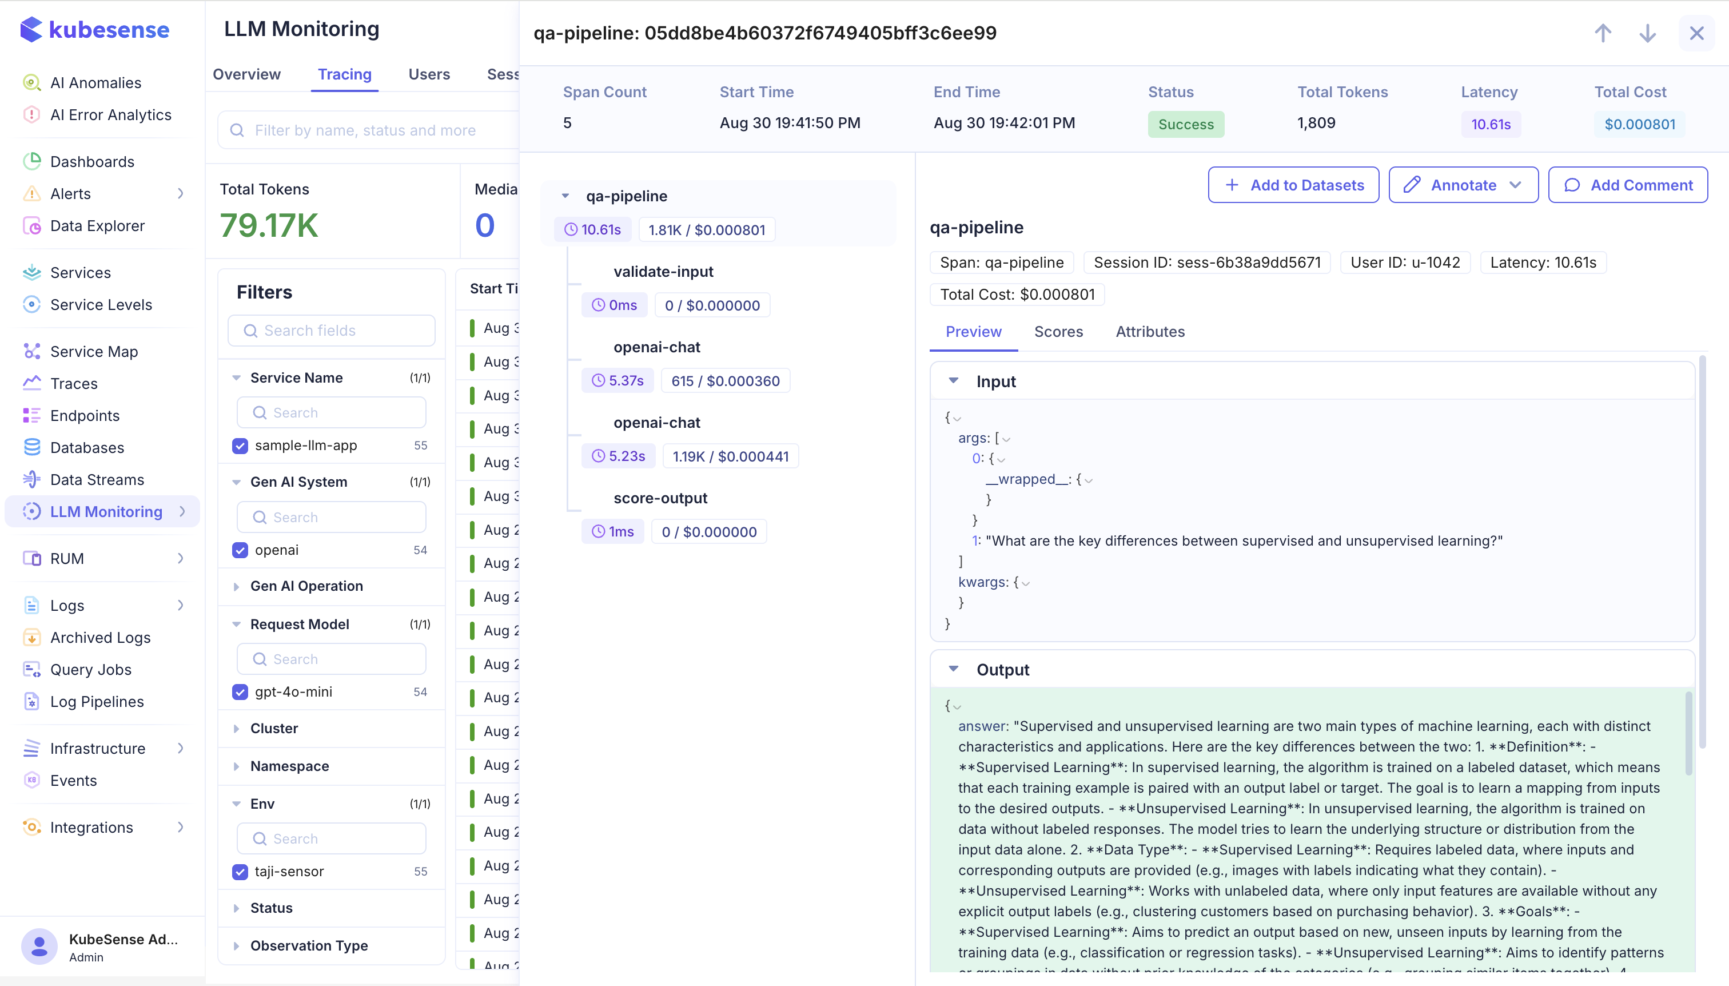1729x986 pixels.
Task: Click the Log Pipelines icon
Action: [31, 701]
